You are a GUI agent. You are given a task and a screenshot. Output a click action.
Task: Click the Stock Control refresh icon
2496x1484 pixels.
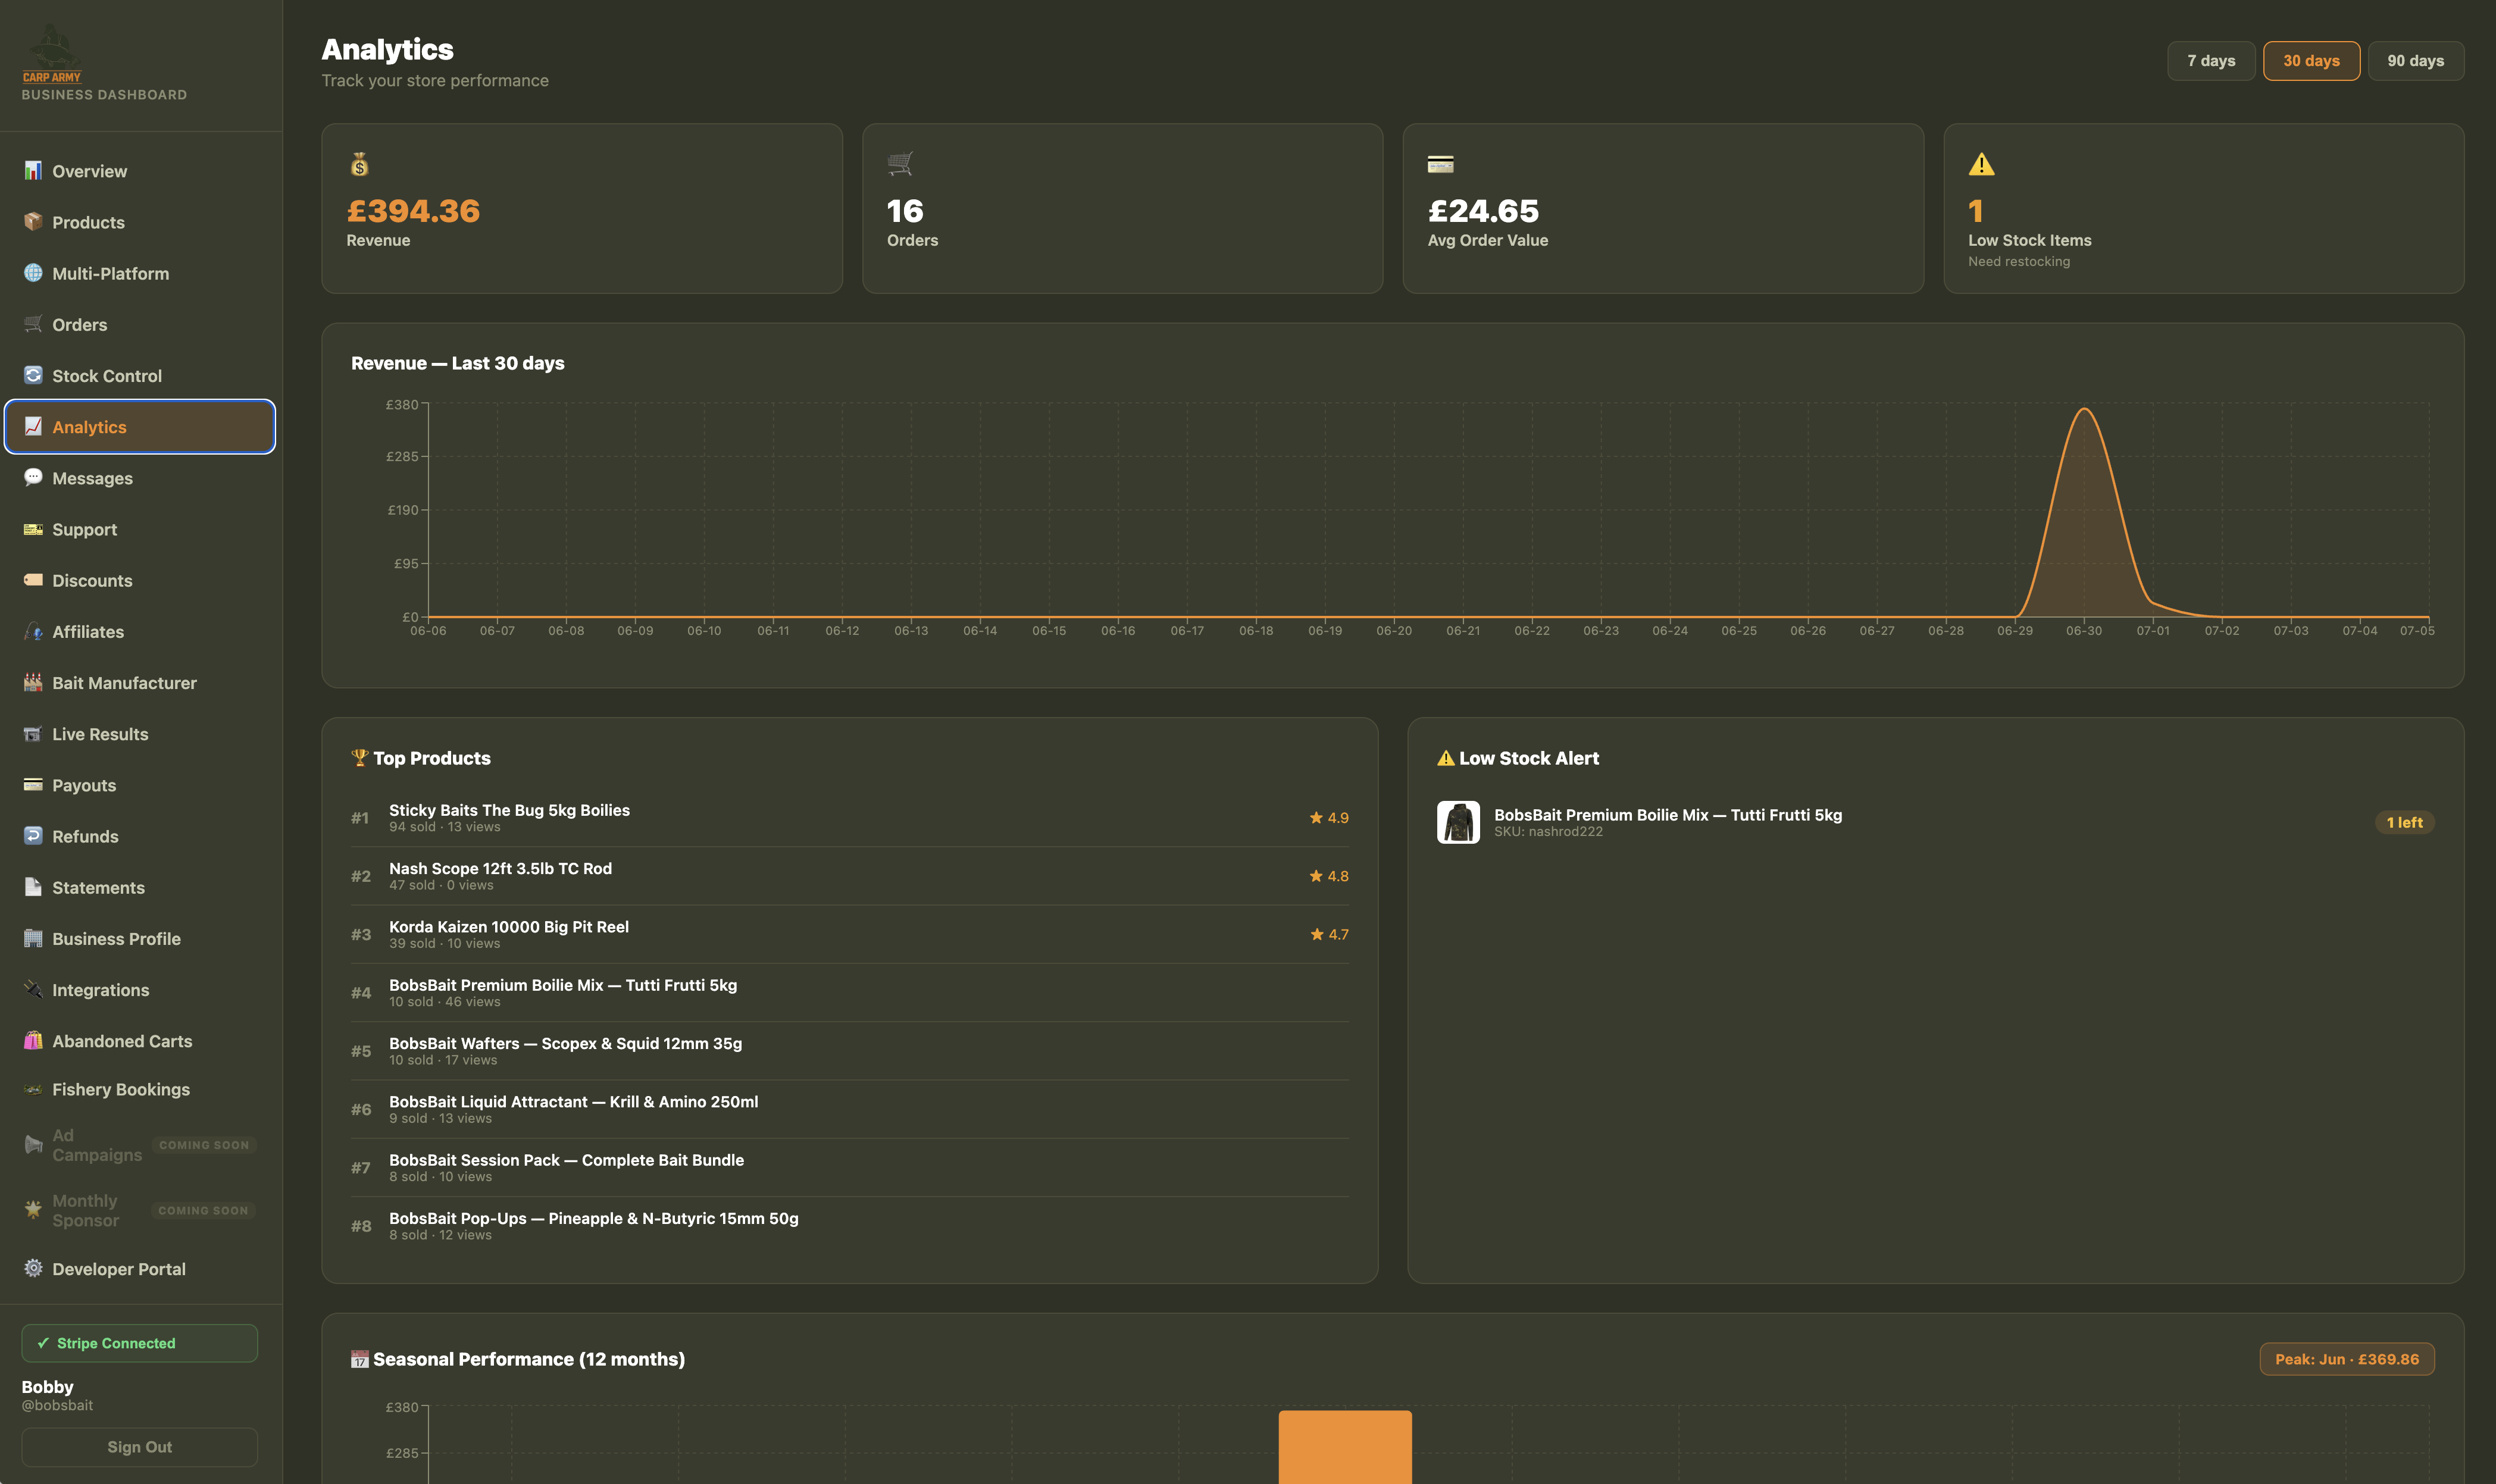(33, 375)
